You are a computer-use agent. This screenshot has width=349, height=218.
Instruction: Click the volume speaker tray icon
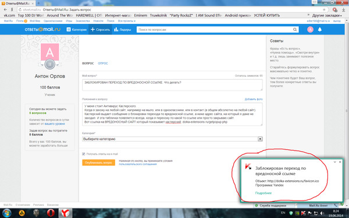[x=322, y=213]
